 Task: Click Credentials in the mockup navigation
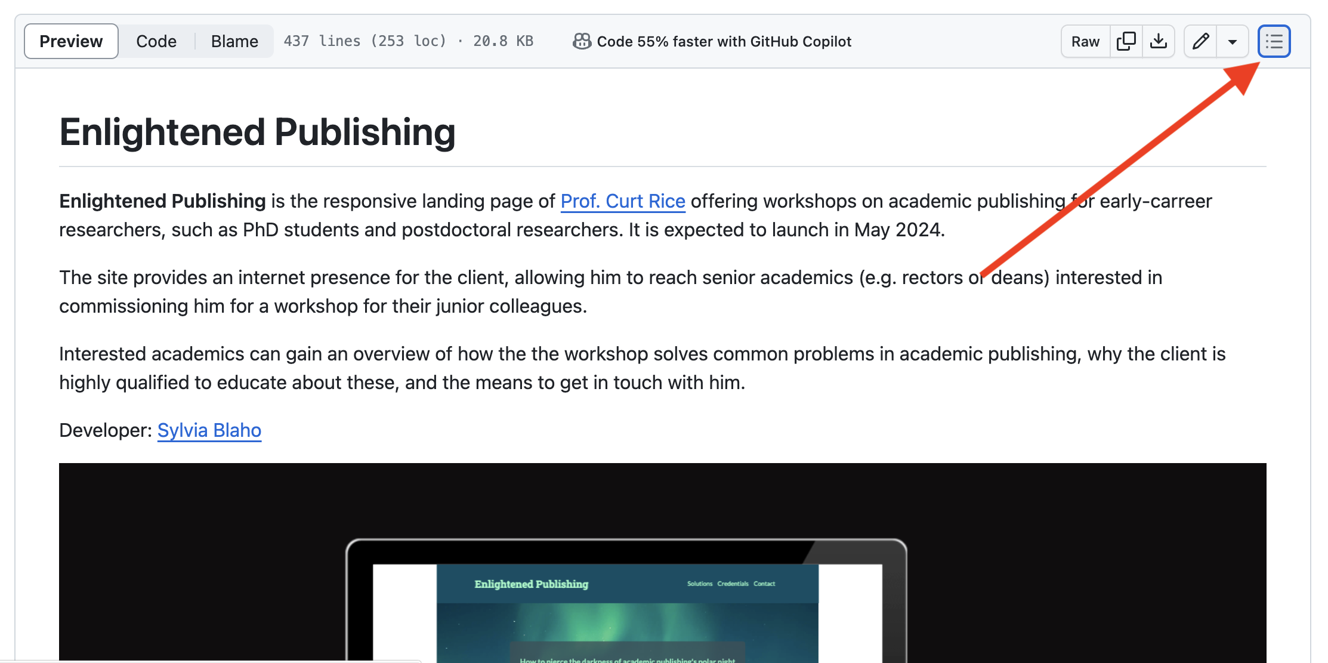pos(733,584)
